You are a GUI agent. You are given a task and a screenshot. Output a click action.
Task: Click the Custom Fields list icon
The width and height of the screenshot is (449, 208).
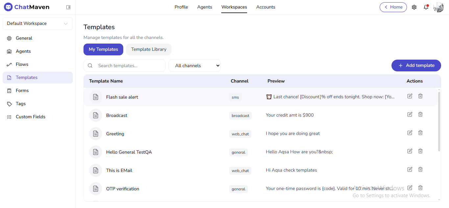coord(9,117)
